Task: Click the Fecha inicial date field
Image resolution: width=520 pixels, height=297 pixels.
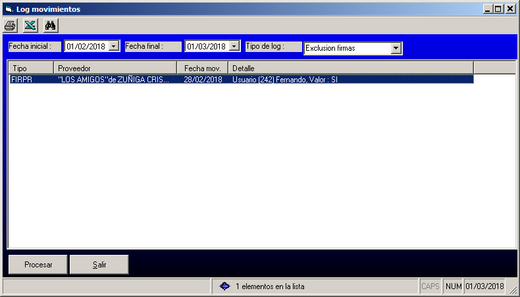Action: coord(86,47)
